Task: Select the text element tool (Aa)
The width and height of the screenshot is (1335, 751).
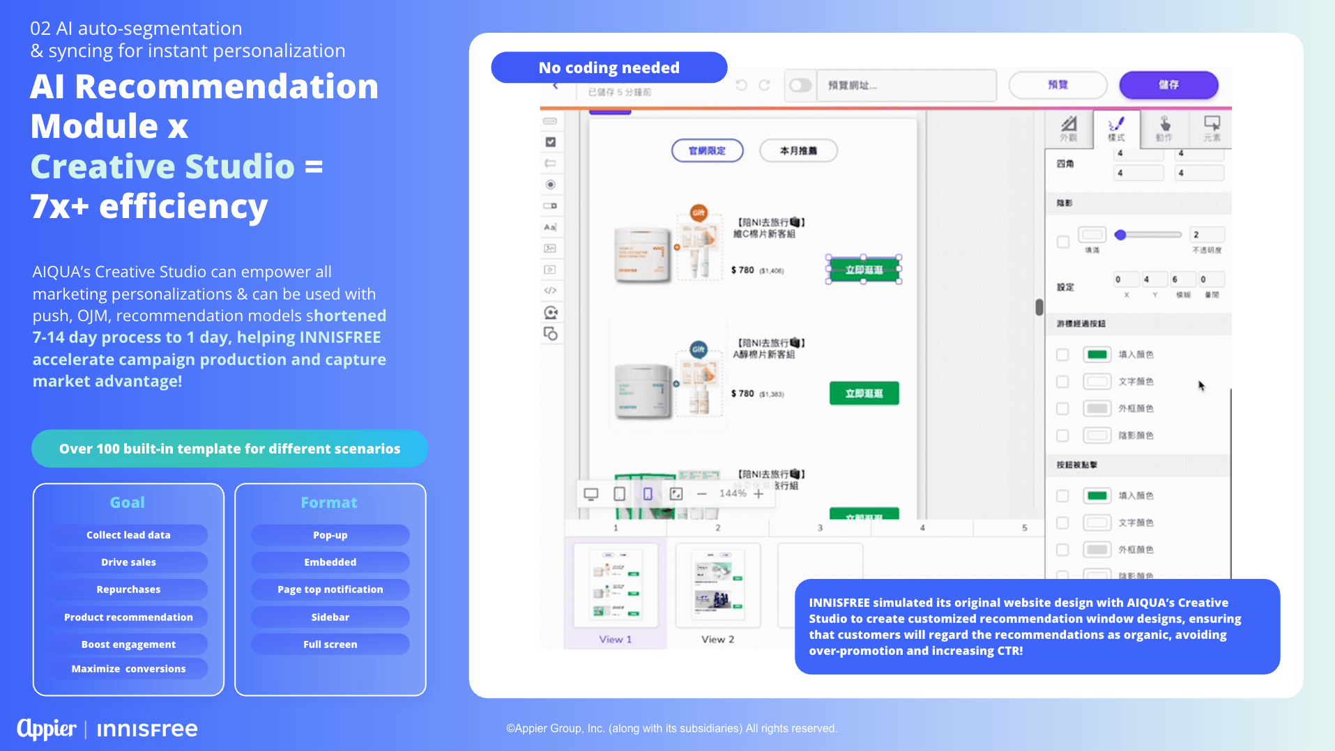Action: [550, 227]
